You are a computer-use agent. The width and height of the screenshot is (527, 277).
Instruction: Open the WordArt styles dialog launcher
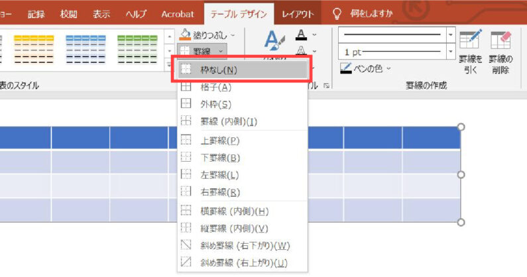(326, 86)
